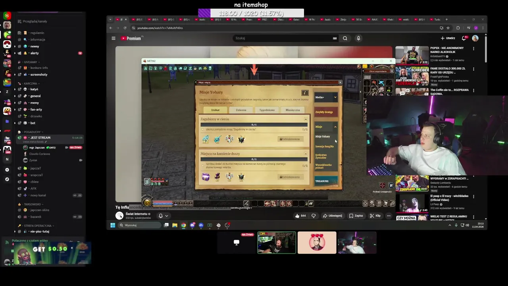Open the info icon in Misje Yohary
The image size is (508, 286).
305,93
